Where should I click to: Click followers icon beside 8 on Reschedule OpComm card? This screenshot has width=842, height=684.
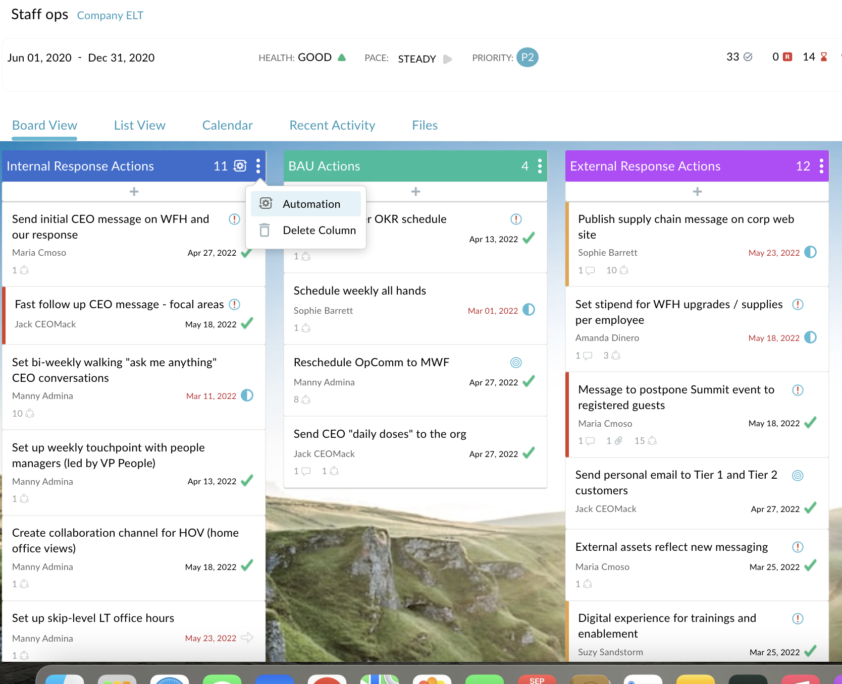click(306, 400)
